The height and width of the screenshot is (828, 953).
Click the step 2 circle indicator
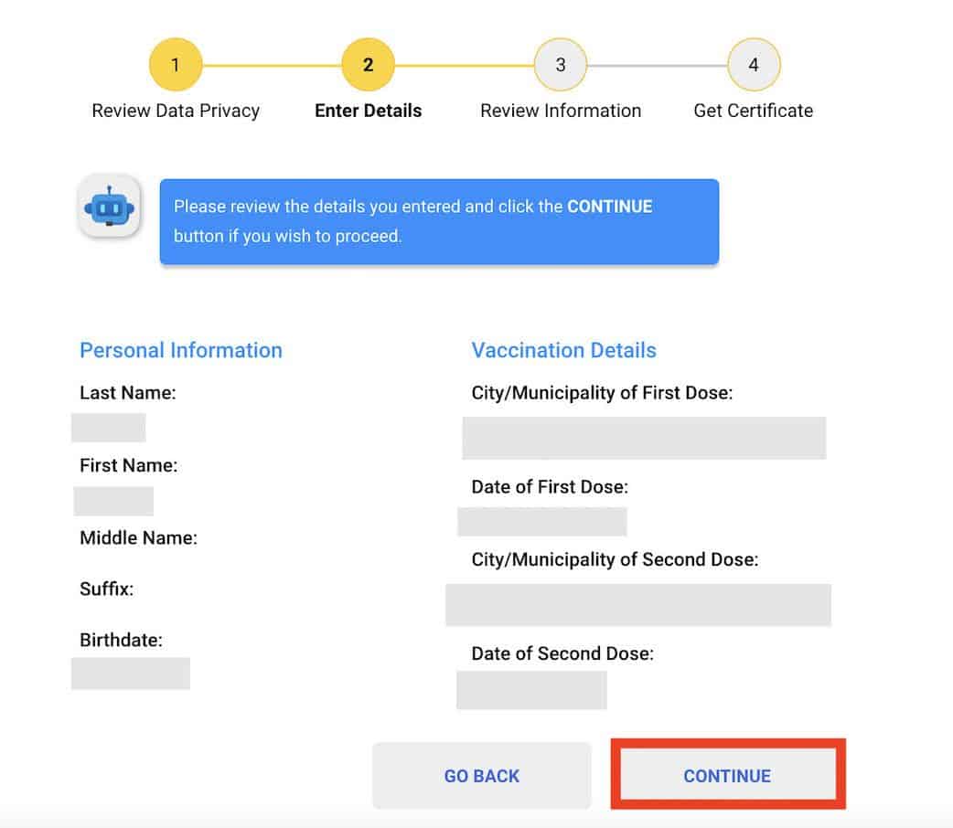(x=368, y=65)
